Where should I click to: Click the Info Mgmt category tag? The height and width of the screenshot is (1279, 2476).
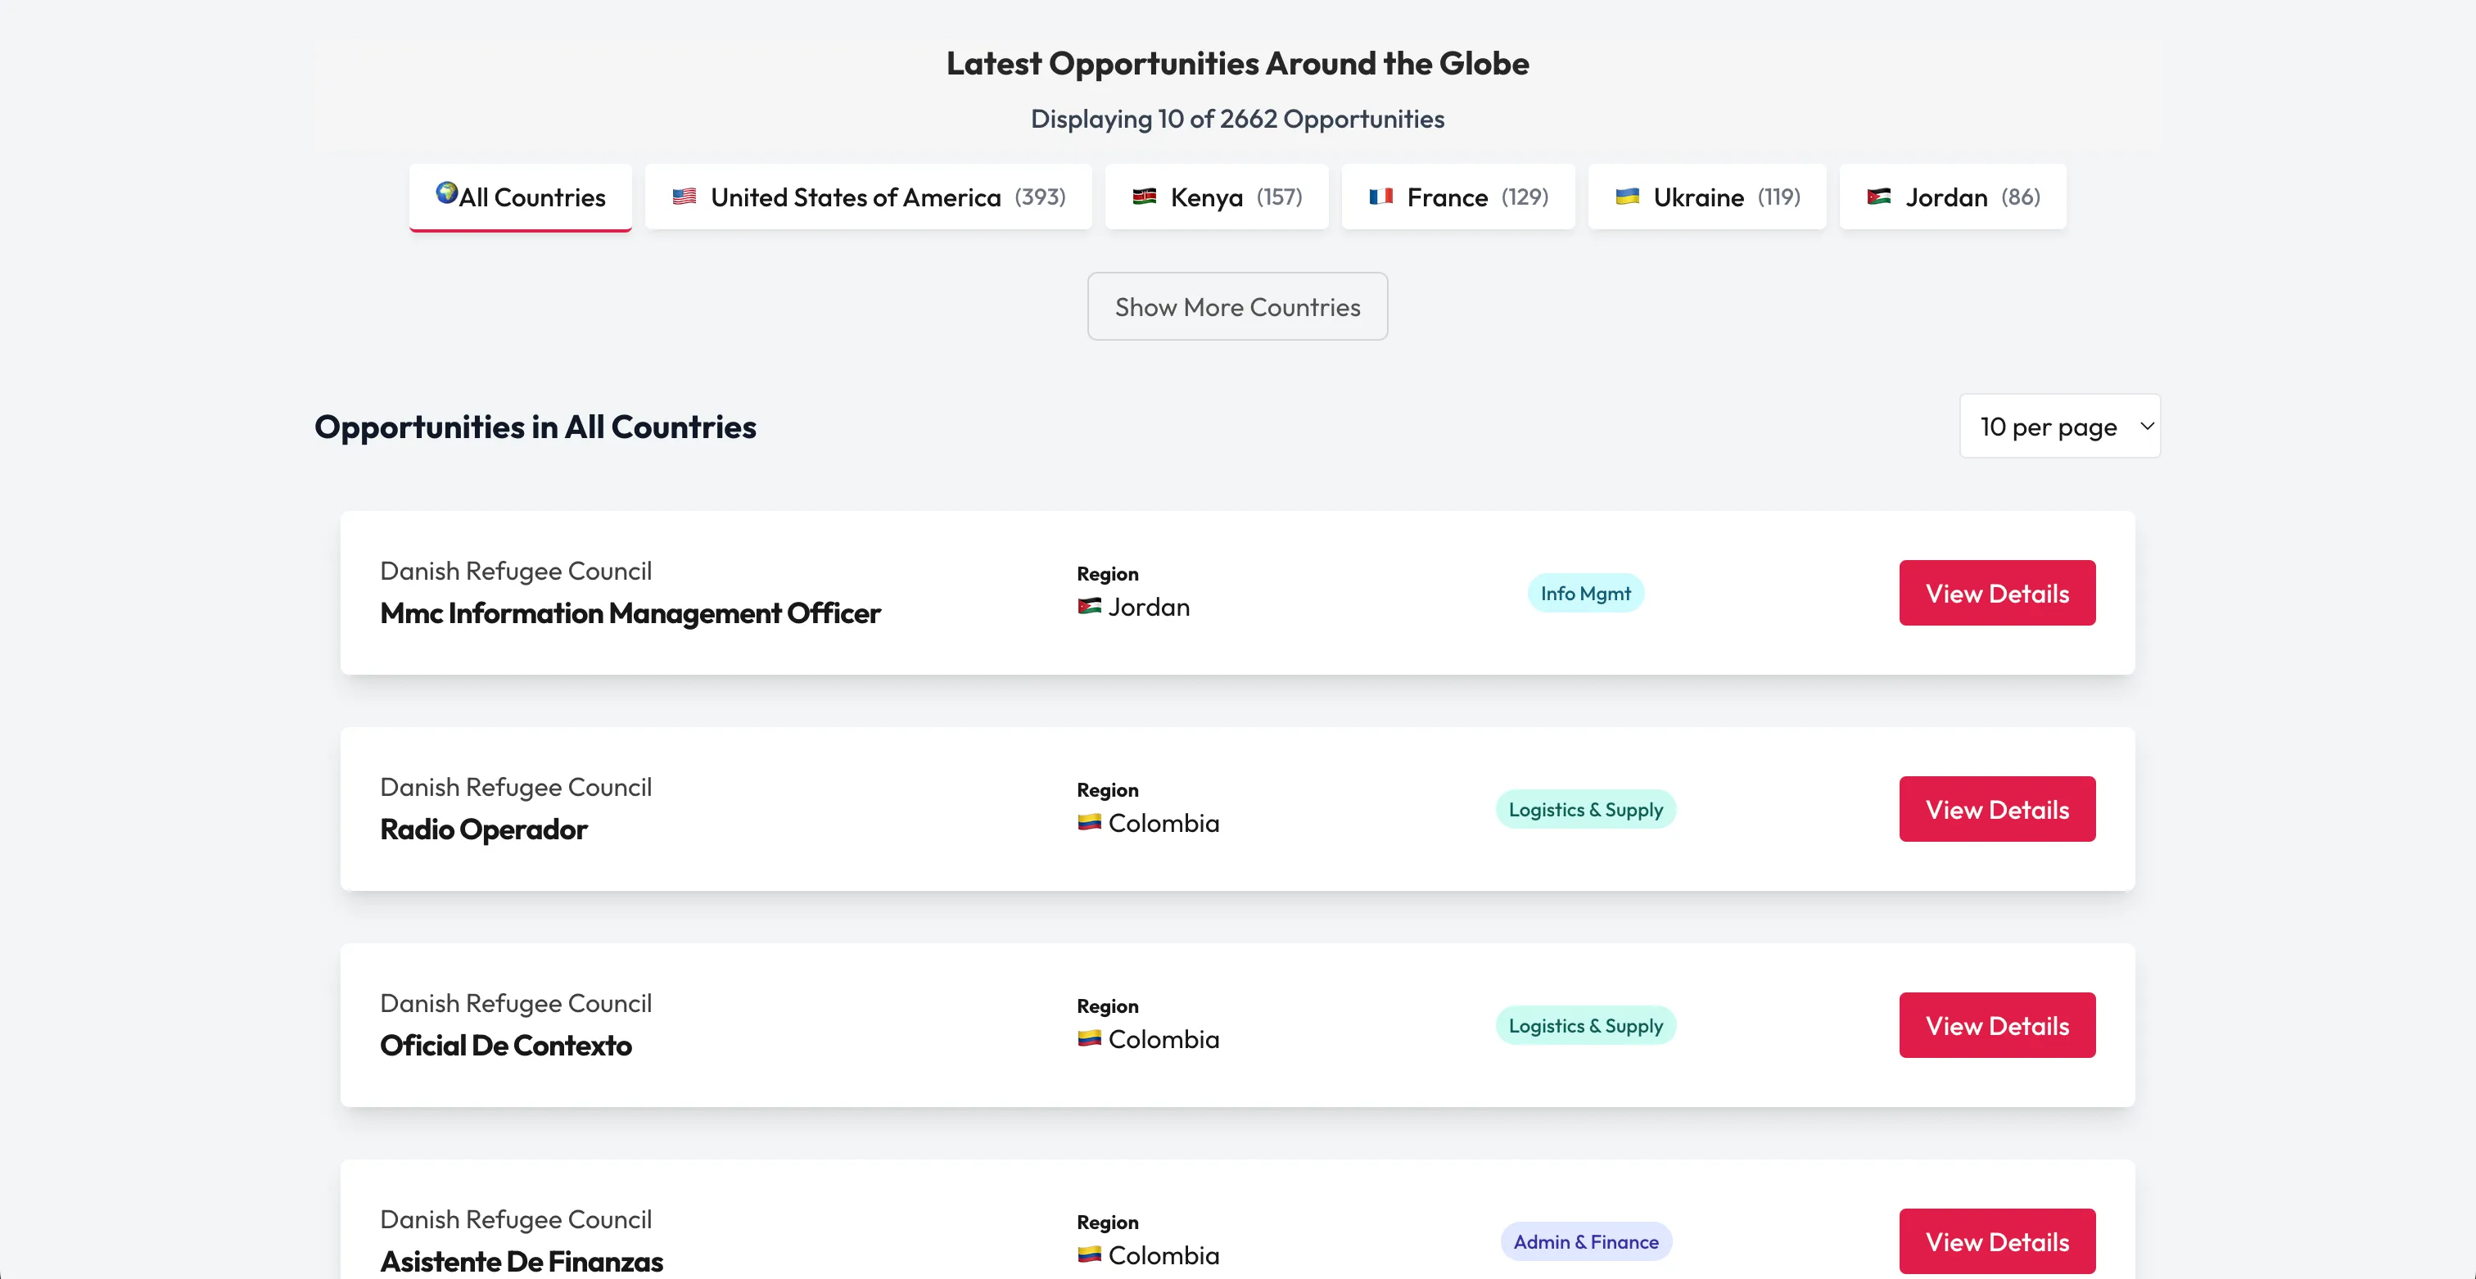click(x=1585, y=593)
